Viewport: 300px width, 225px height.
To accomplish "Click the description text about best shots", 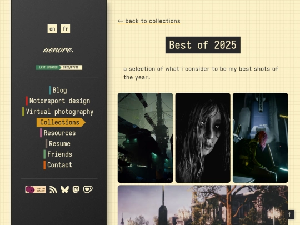I will click(201, 73).
